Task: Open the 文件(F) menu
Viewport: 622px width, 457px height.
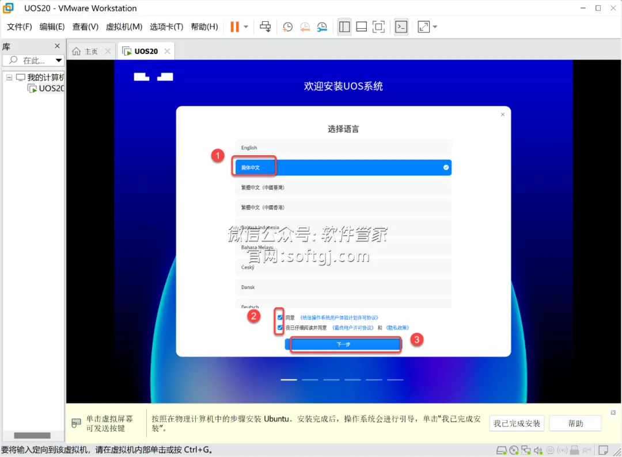Action: 20,26
